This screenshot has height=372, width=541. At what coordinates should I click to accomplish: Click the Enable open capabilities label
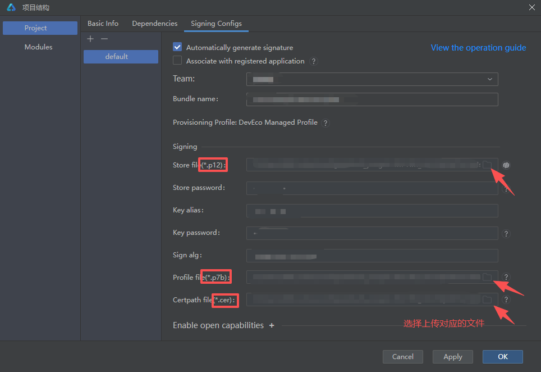click(218, 325)
